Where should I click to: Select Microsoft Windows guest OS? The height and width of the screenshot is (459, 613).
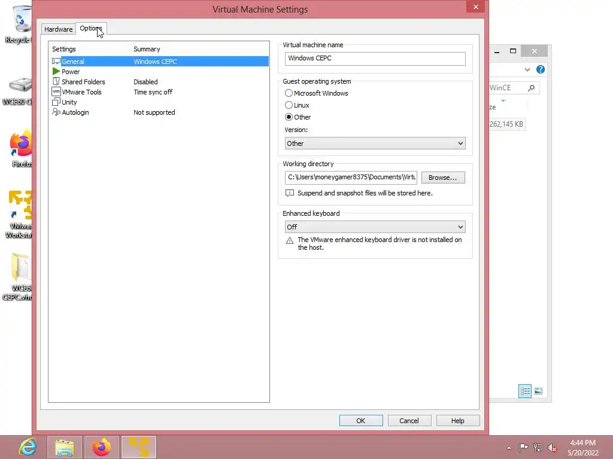pos(316,93)
